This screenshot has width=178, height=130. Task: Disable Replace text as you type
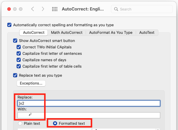(15, 75)
